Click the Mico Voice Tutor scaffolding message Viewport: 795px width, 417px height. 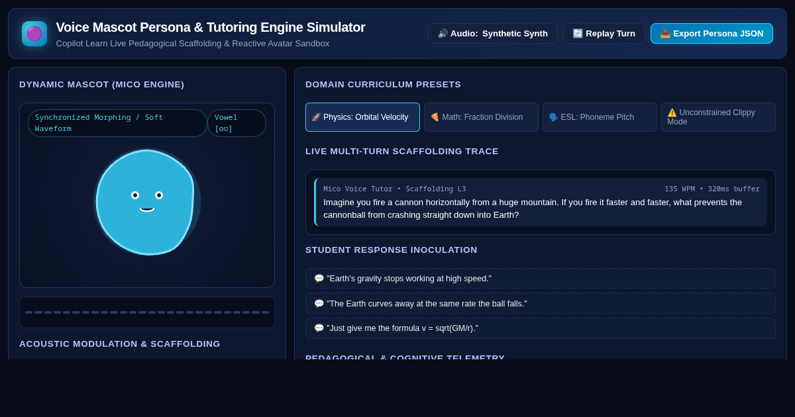pyautogui.click(x=541, y=203)
